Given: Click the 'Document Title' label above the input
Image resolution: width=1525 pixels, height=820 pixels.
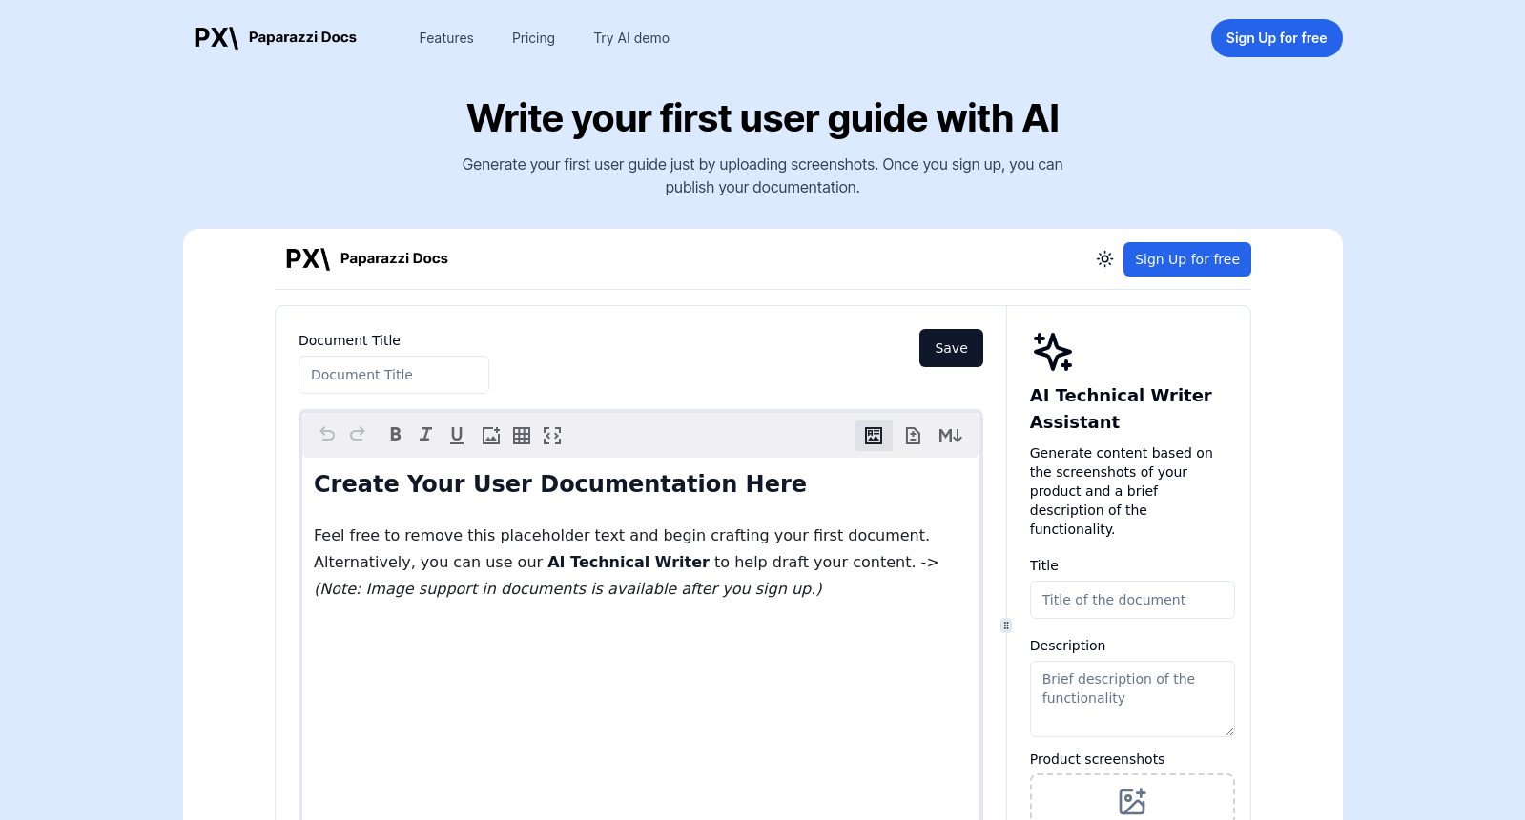Looking at the screenshot, I should tap(349, 340).
